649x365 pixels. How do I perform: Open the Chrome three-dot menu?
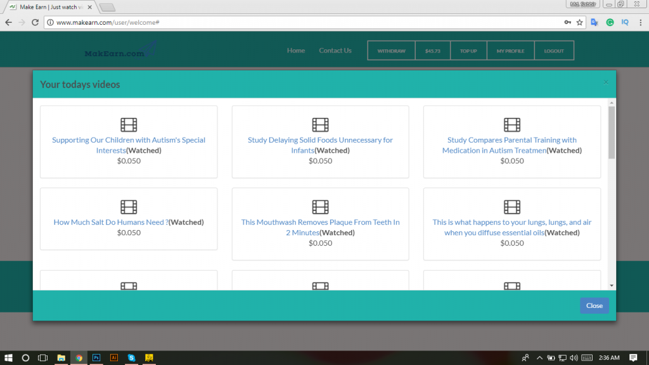[x=640, y=22]
